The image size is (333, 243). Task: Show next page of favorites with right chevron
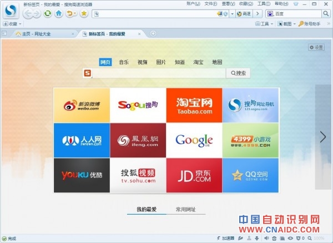pyautogui.click(x=323, y=137)
